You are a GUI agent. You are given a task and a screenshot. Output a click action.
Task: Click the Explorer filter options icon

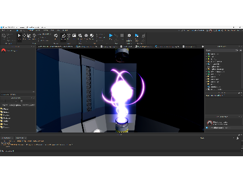click(237, 50)
